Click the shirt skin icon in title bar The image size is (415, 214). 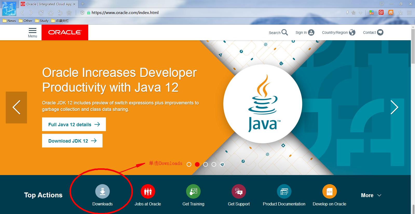382,4
